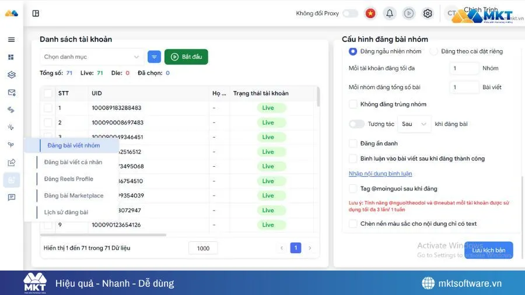The image size is (525, 295).
Task: Open the dashboard grid icon
Action: [x=11, y=57]
